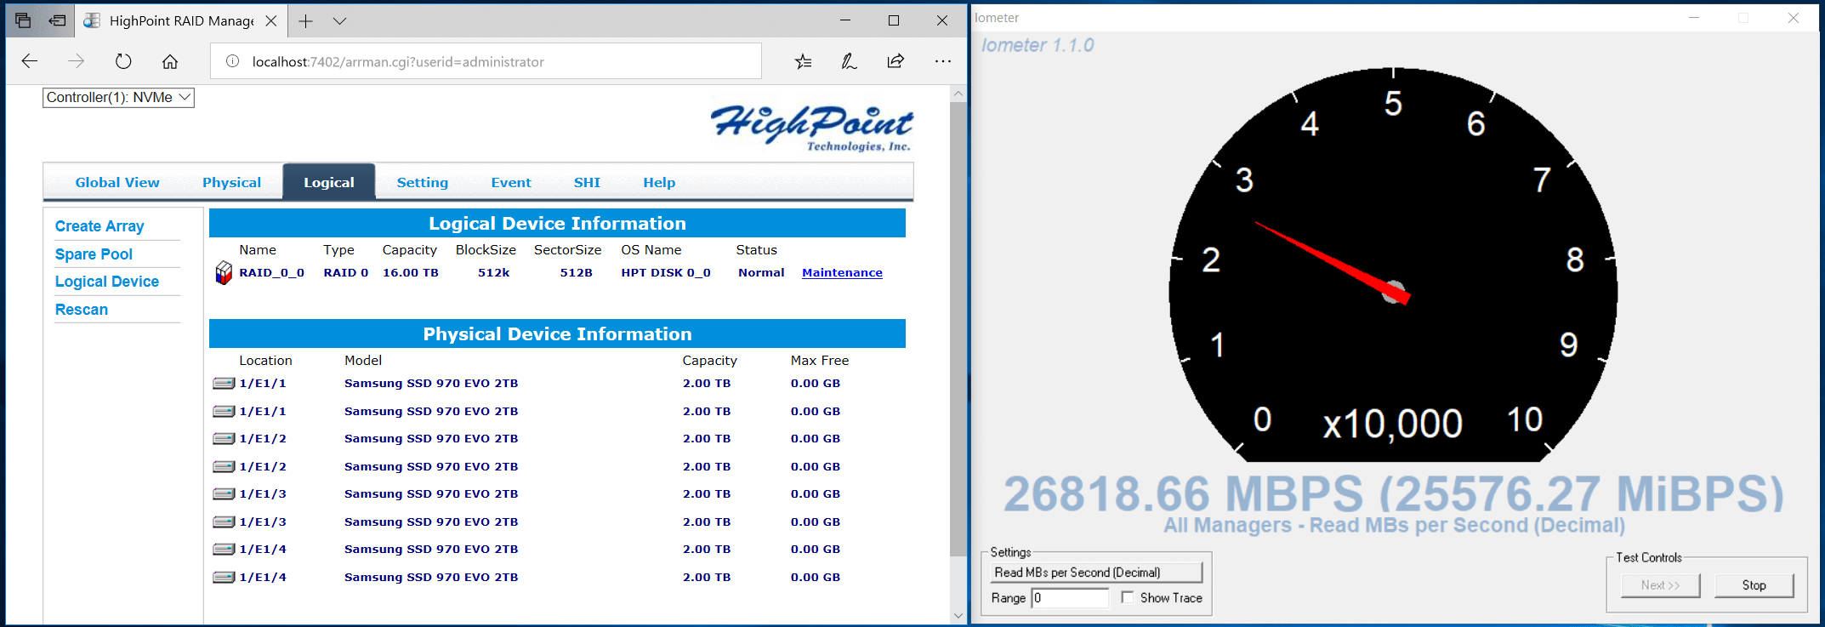Open the Help tab
Viewport: 1825px width, 627px height.
(659, 182)
